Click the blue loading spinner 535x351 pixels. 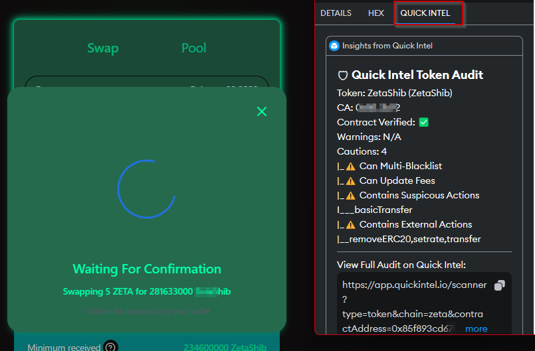click(x=147, y=189)
